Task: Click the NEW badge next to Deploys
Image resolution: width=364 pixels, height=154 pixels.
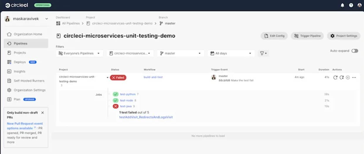Action: coord(33,62)
